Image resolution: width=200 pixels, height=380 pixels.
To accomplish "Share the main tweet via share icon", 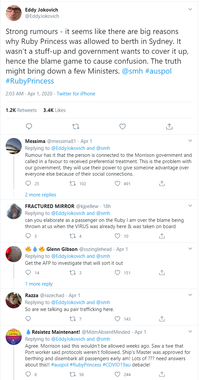I will coord(169,126).
